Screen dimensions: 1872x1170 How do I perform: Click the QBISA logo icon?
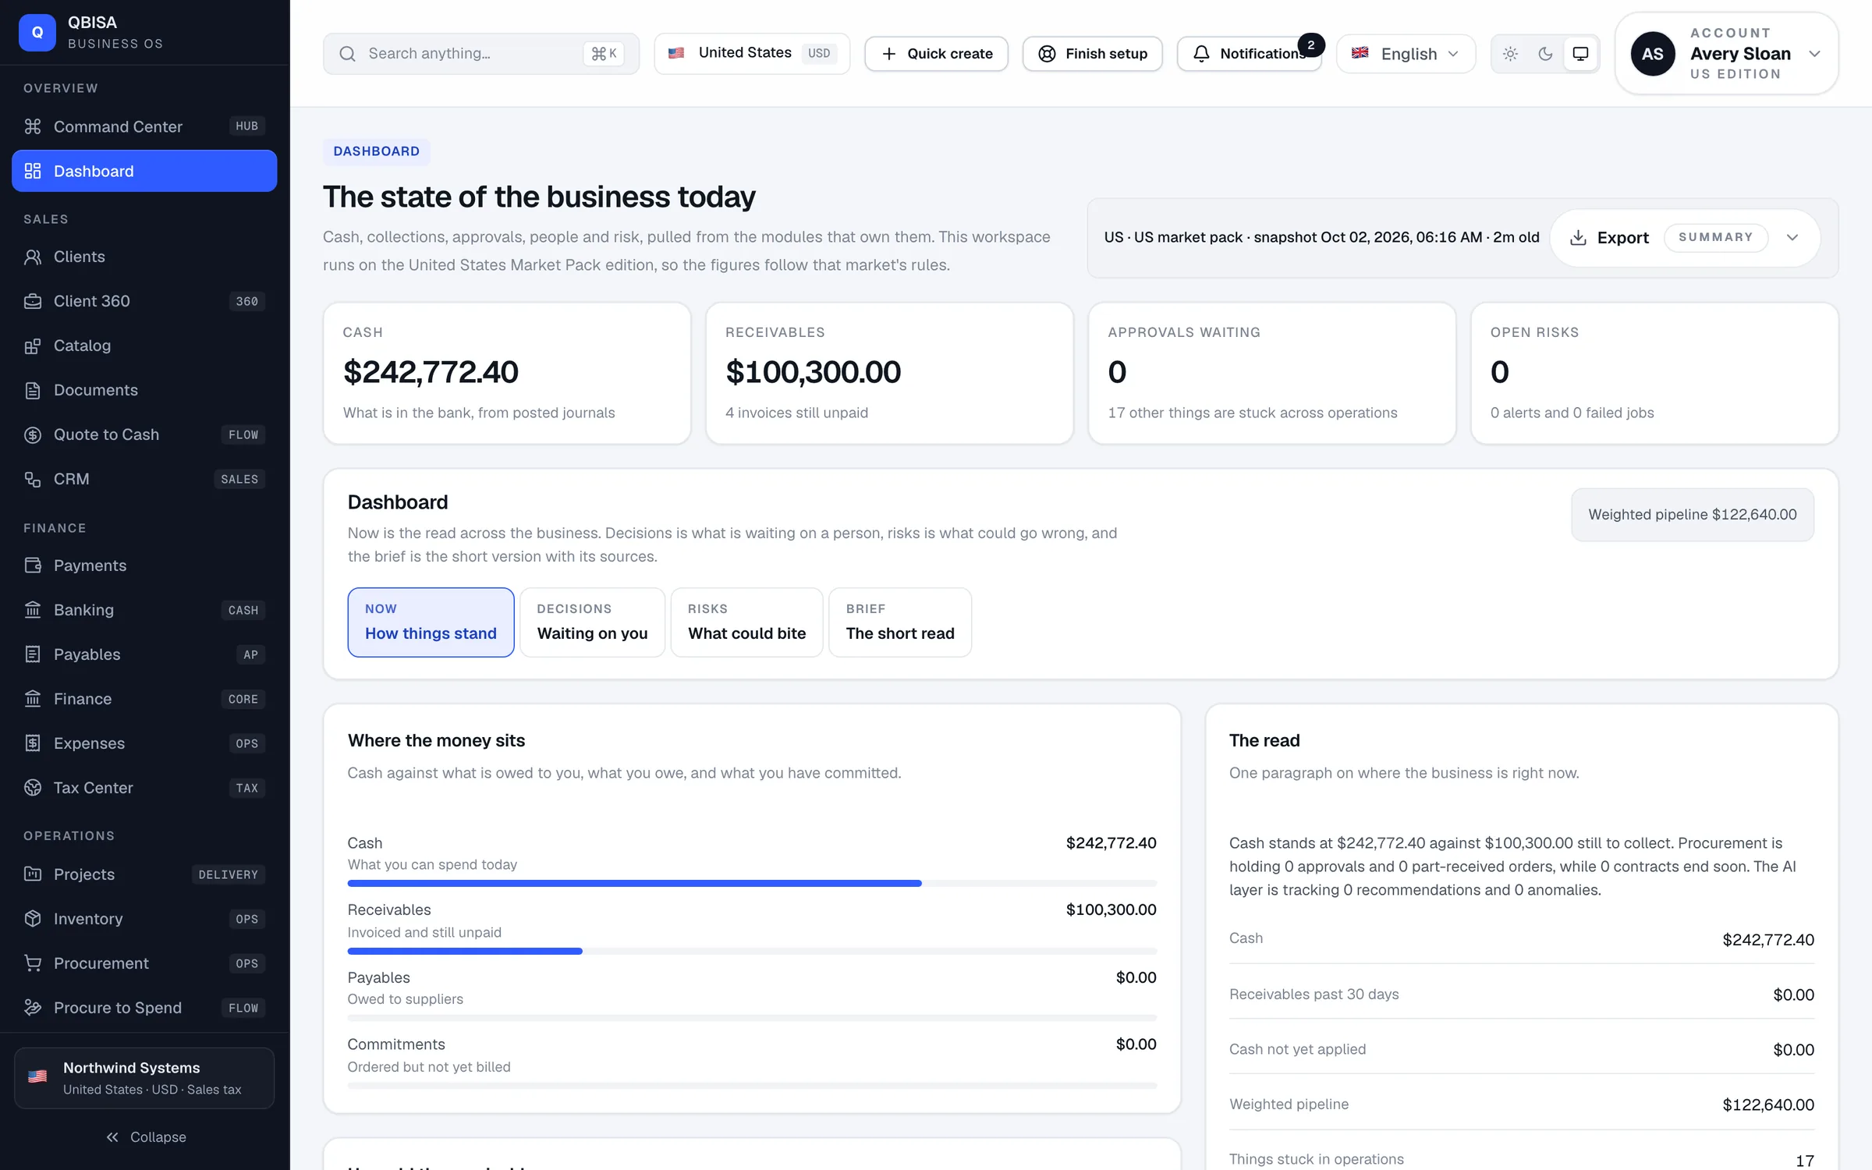point(37,33)
